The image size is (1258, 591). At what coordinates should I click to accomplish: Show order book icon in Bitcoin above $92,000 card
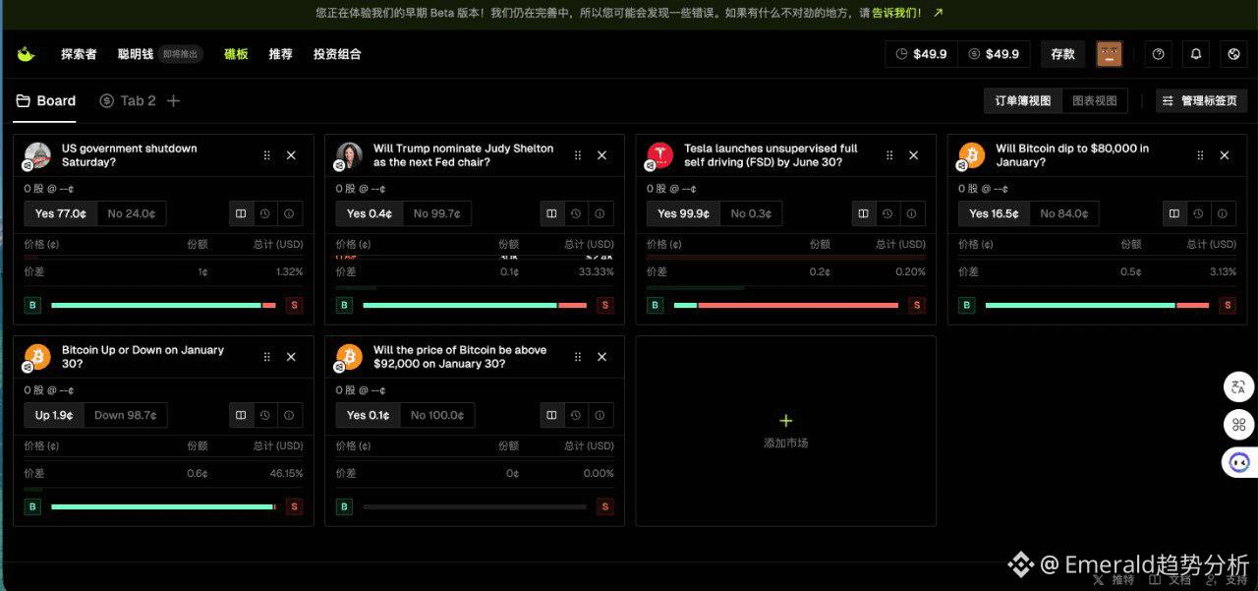551,415
